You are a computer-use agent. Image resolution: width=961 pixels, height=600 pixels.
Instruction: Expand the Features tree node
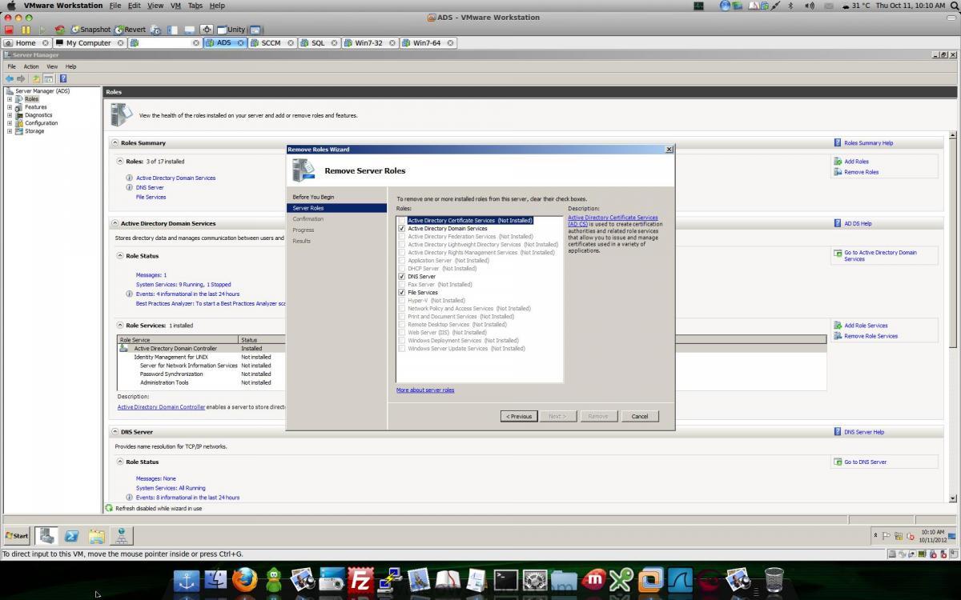(10, 107)
